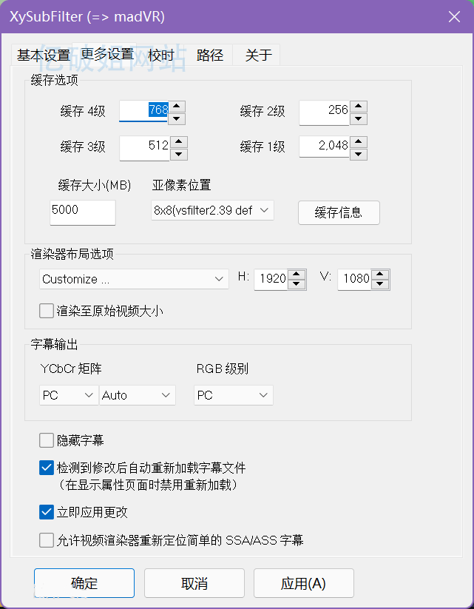Uncheck 立即应用更改
The width and height of the screenshot is (474, 609).
[x=46, y=512]
